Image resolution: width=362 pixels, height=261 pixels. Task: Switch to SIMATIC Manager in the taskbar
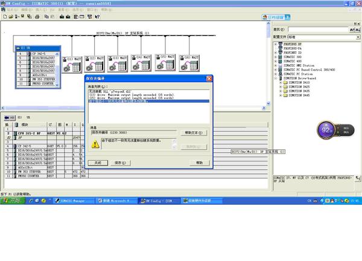coord(74,201)
